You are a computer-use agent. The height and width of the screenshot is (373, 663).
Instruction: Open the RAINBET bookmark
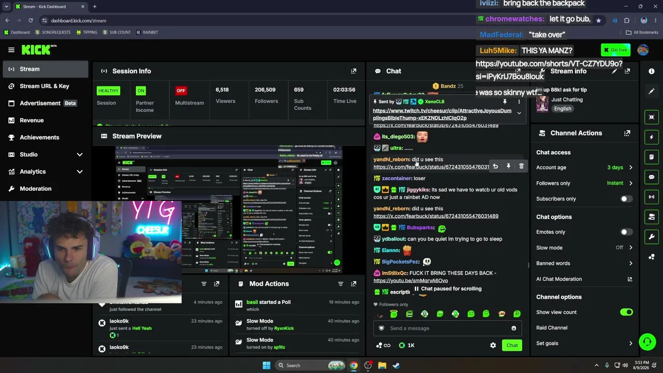147,32
